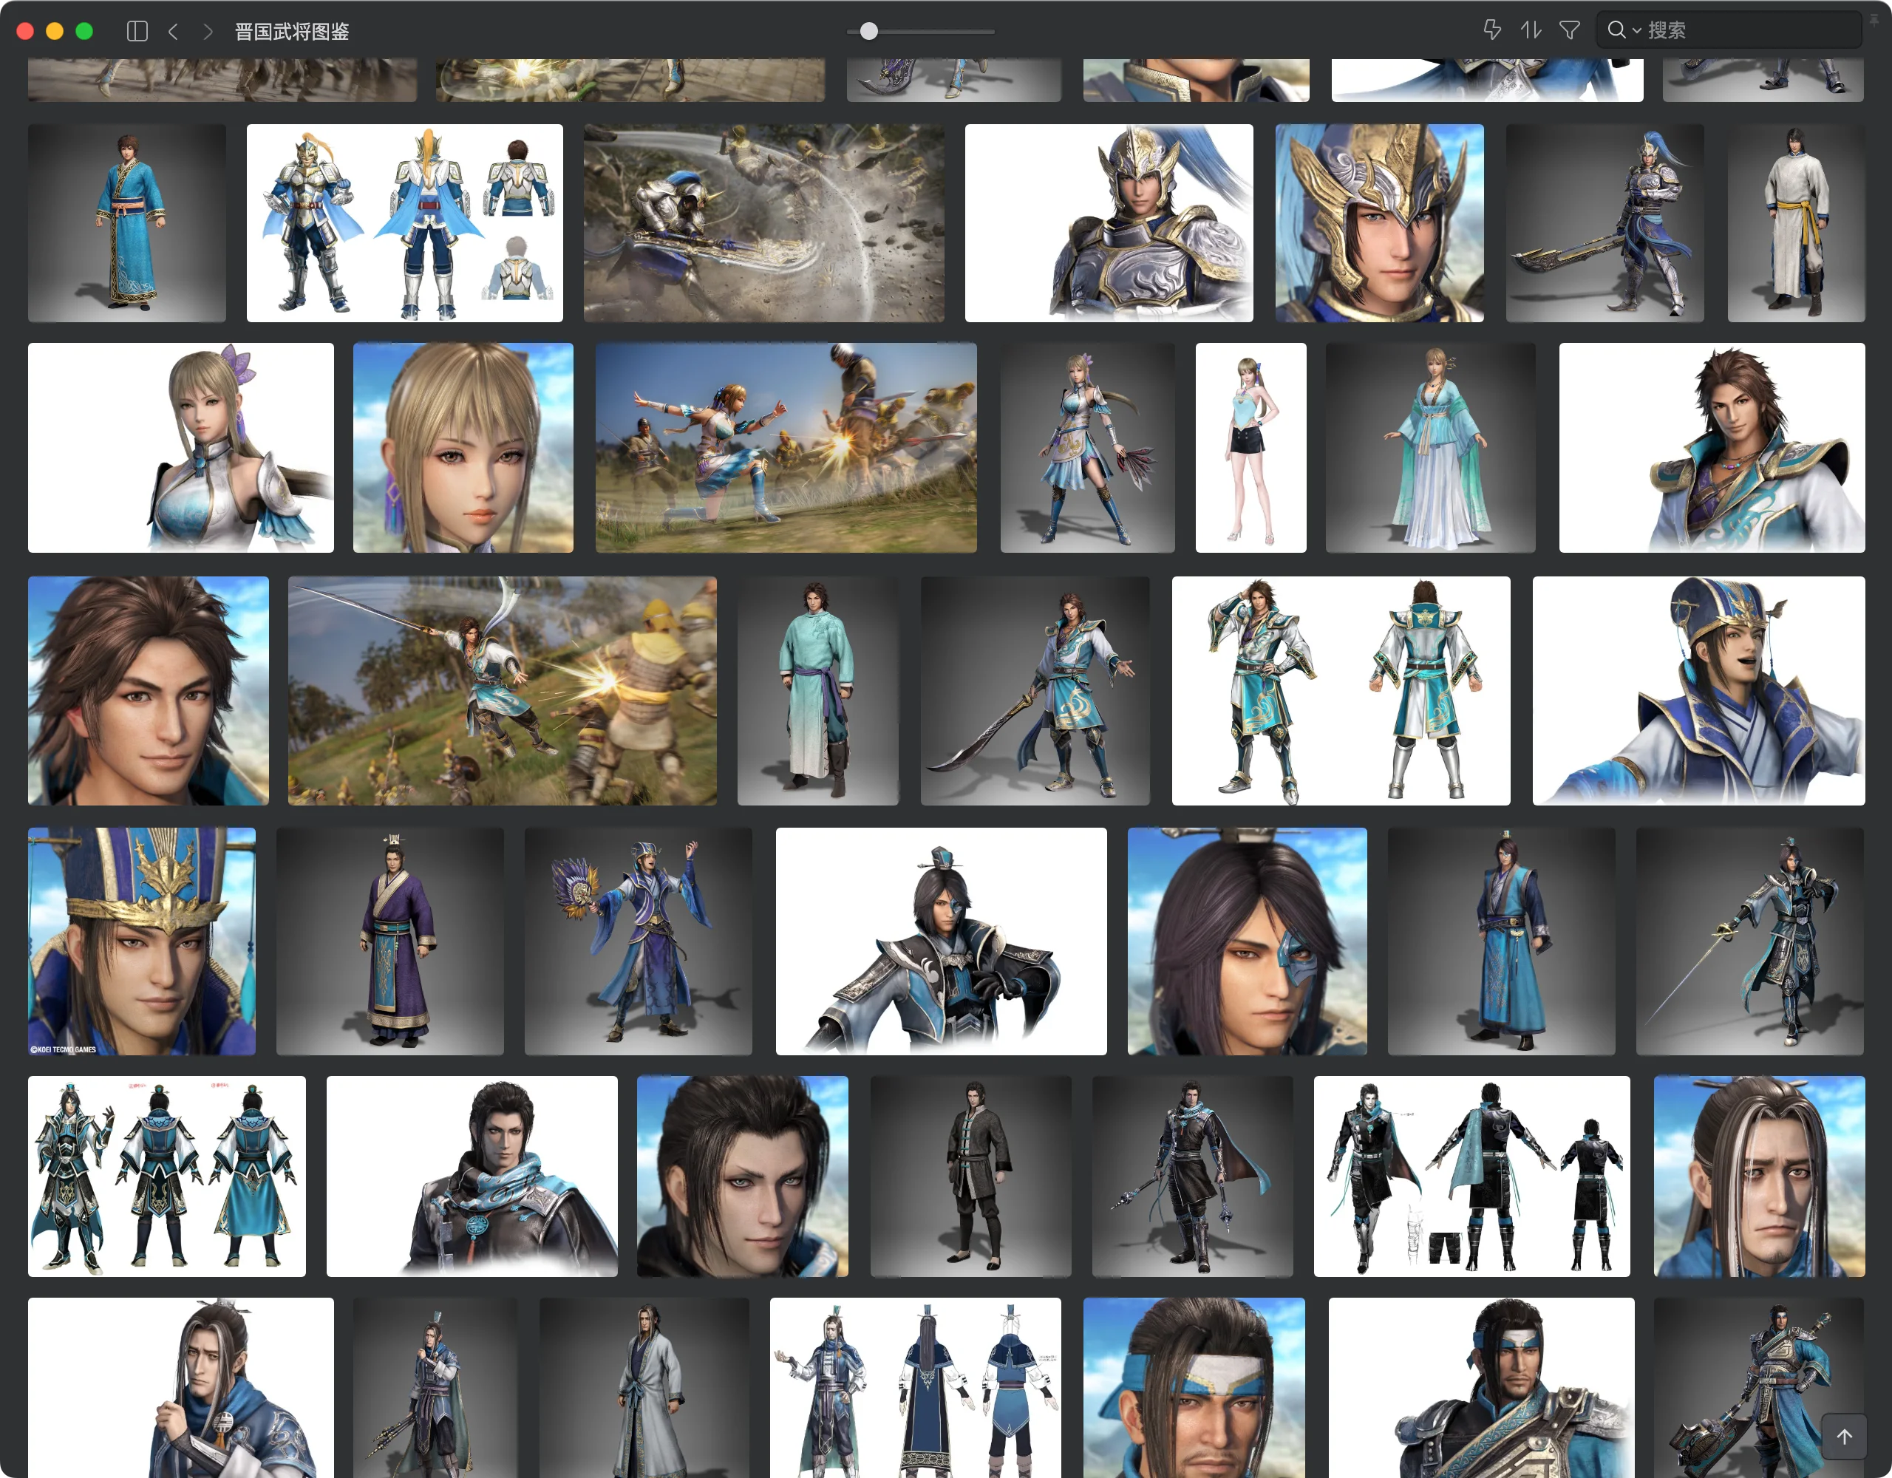Select smiling man in blue hat bust
1892x1478 pixels.
[1698, 690]
